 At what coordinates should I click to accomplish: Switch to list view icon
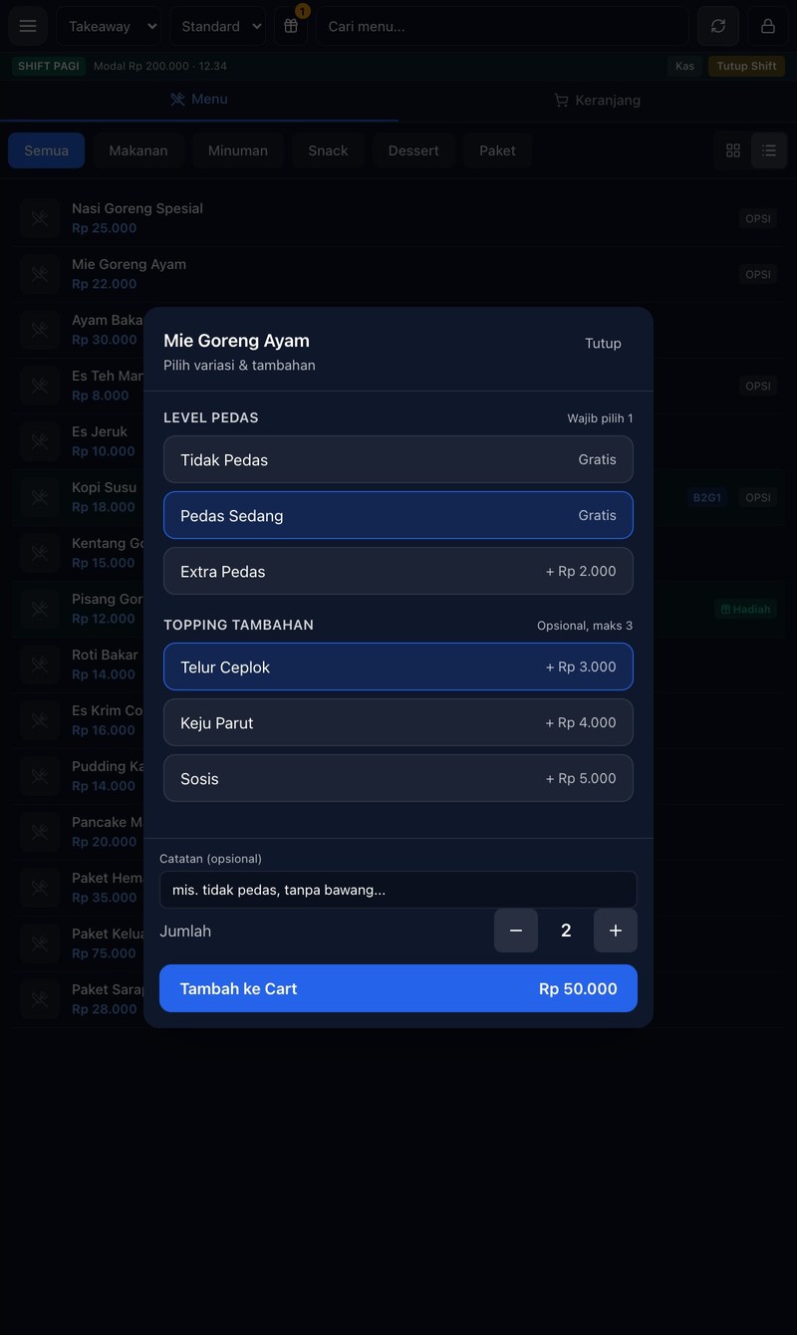(x=769, y=150)
